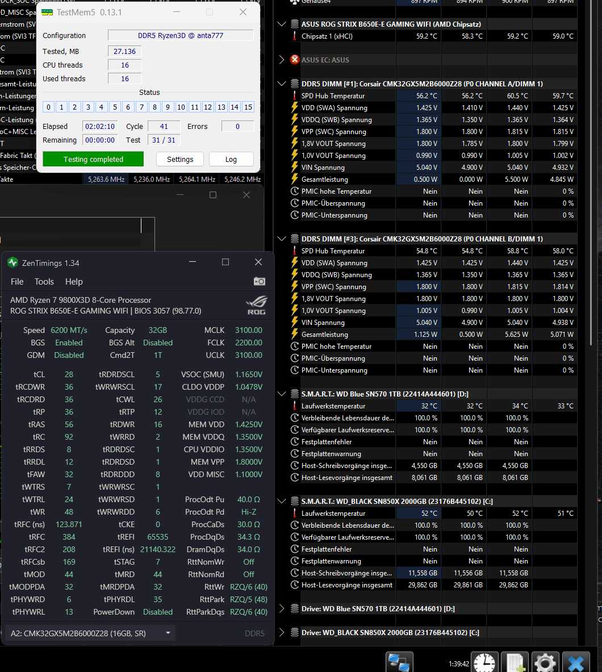602x672 pixels.
Task: Click clock icon of DIMM #3 PMIC-Unterspannung
Action: click(x=294, y=370)
